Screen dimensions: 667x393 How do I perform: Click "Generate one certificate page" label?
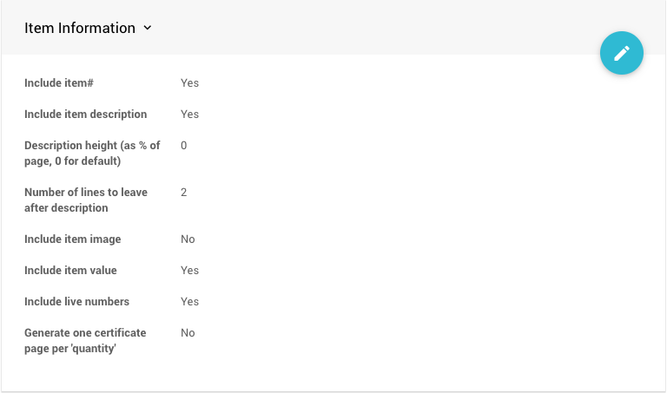85,340
